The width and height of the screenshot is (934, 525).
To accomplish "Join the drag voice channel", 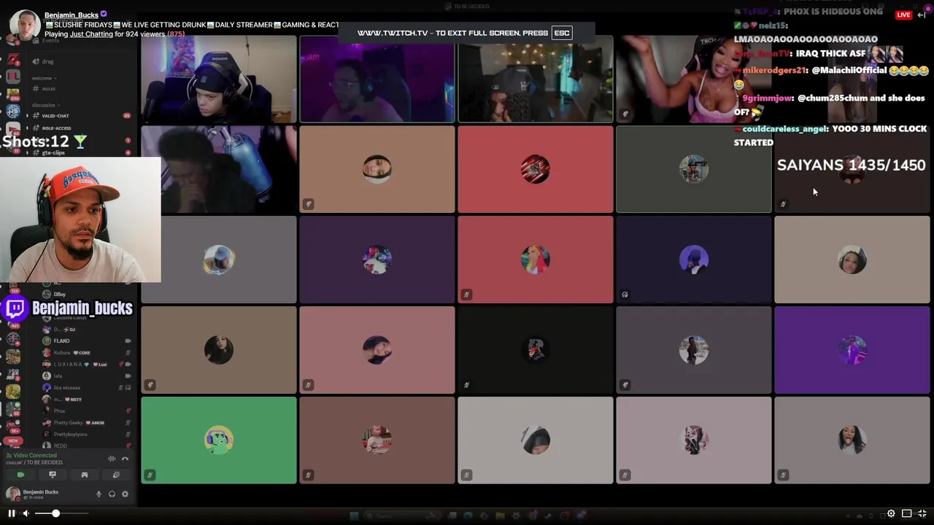I will tap(48, 62).
